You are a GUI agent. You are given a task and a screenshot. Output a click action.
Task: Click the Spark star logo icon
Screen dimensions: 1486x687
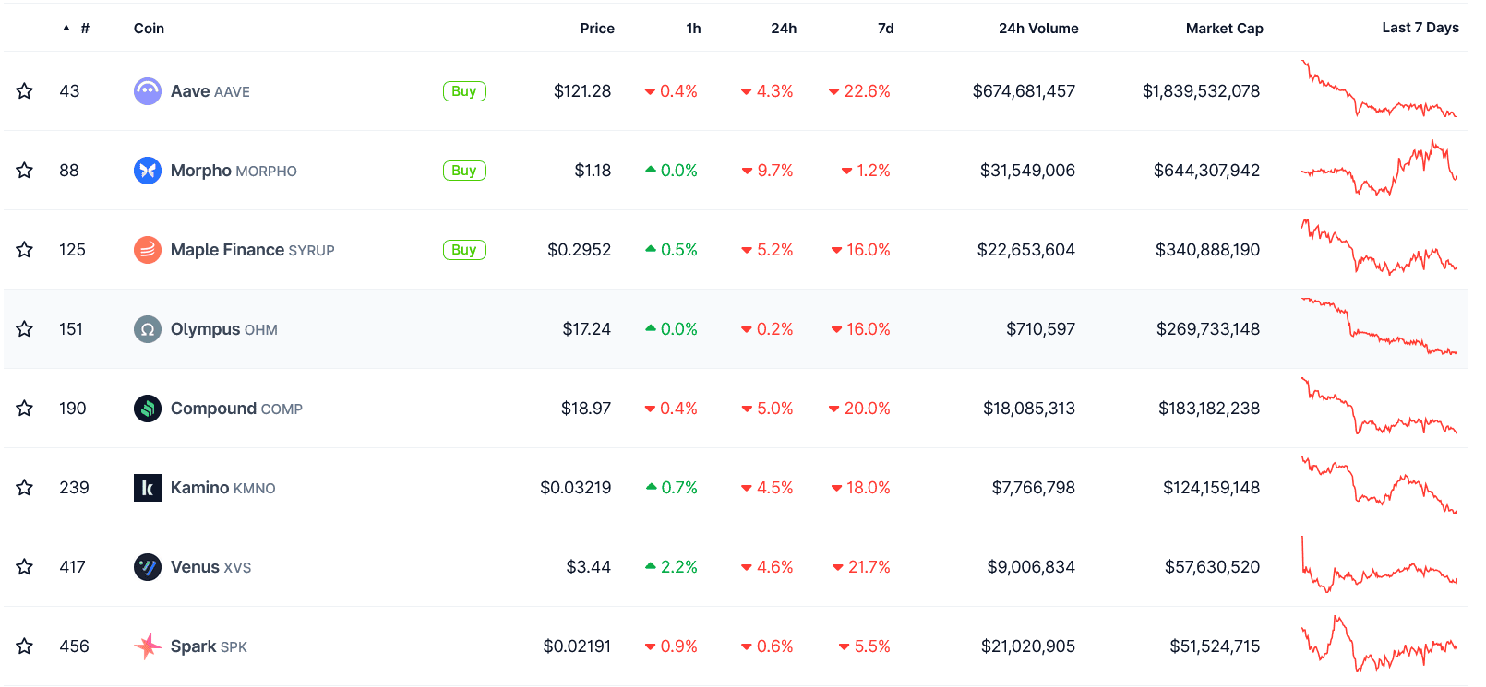pyautogui.click(x=148, y=646)
